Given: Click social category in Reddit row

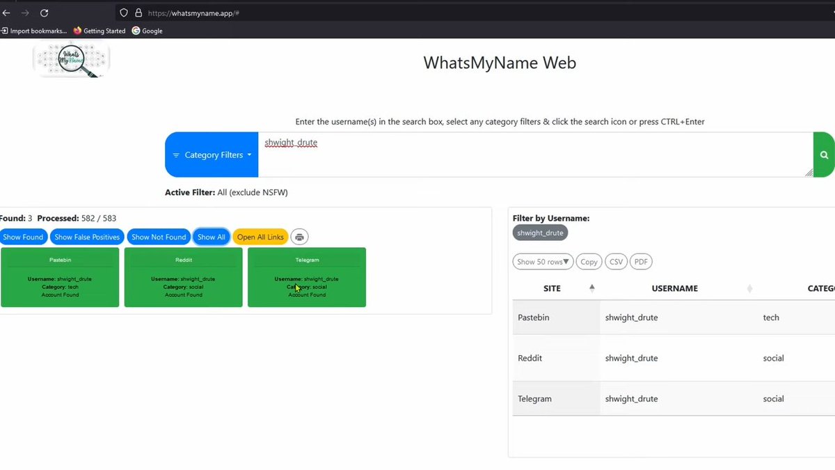Looking at the screenshot, I should pyautogui.click(x=774, y=358).
